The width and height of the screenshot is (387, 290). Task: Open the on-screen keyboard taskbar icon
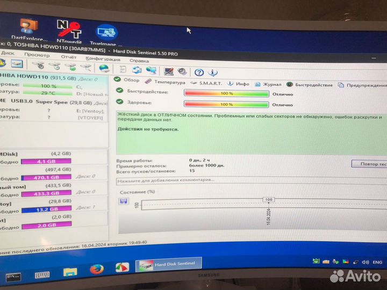tap(42, 275)
